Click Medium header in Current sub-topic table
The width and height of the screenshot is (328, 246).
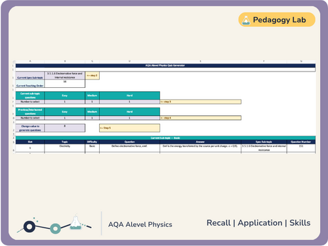tap(92, 96)
